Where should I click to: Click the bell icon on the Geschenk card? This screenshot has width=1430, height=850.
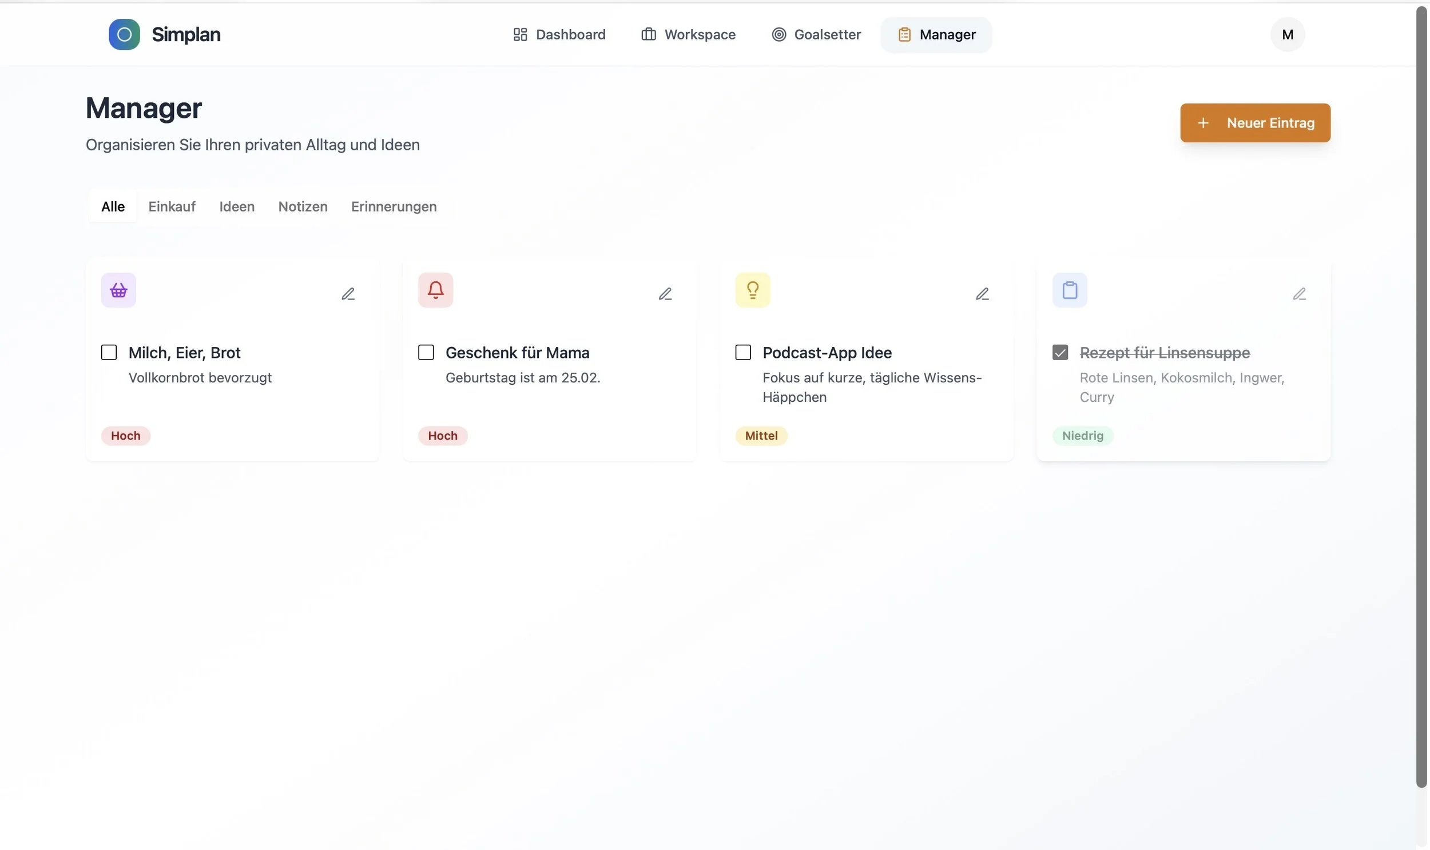(x=435, y=290)
